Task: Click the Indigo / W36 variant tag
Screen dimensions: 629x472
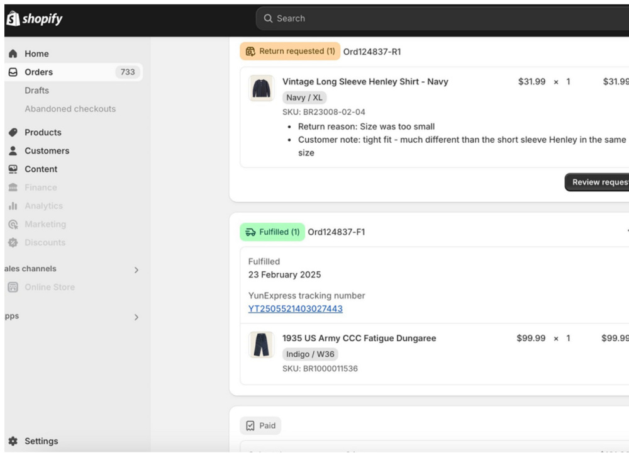Action: 310,354
